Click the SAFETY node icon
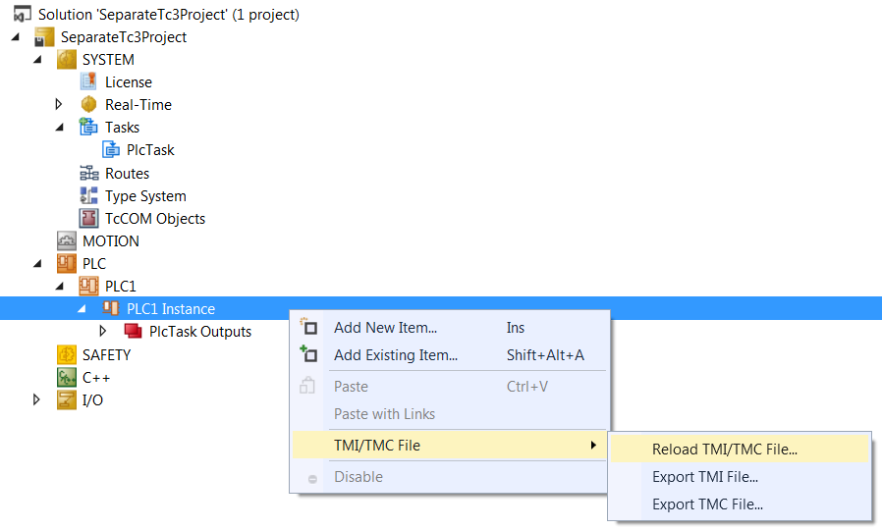Viewport: 882px width, 530px height. (x=67, y=354)
